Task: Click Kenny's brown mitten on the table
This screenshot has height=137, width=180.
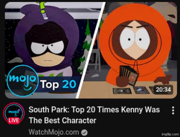Action: coord(163,79)
